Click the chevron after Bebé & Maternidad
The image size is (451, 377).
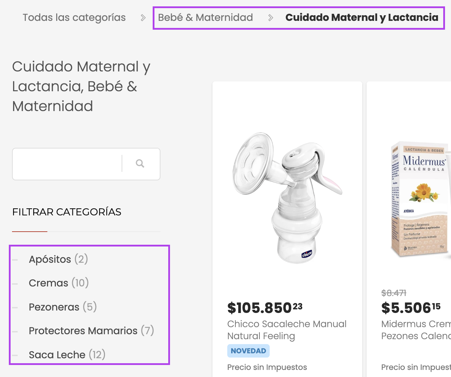point(270,18)
